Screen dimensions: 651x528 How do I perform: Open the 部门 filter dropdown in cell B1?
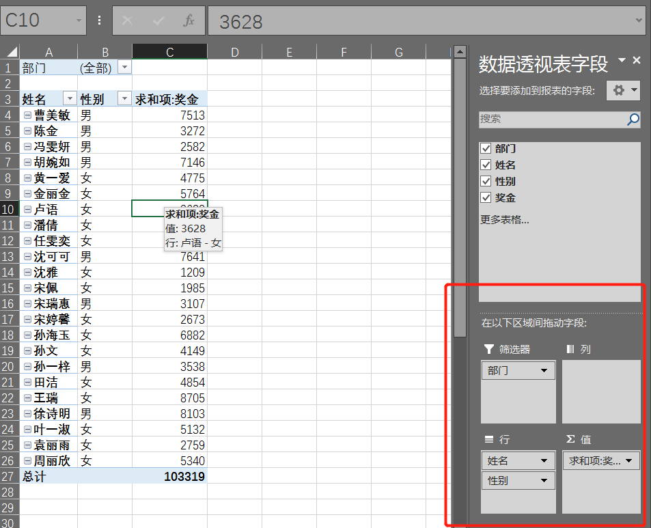click(x=124, y=68)
